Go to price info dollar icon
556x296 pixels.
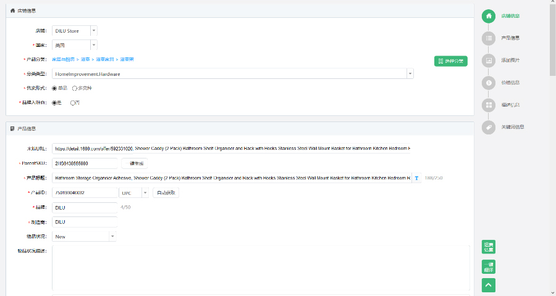(x=489, y=83)
